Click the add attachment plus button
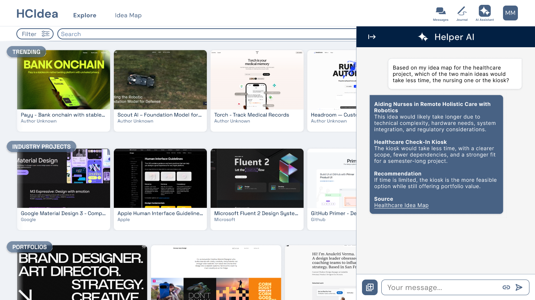Viewport: 535px width, 300px height. (x=370, y=287)
